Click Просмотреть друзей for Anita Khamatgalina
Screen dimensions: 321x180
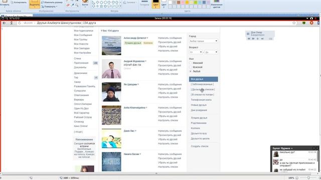[x=170, y=112]
